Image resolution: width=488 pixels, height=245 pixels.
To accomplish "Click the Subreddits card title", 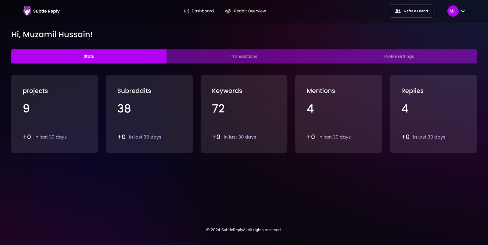I will click(134, 91).
